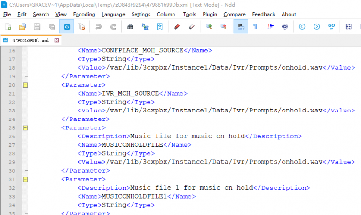Viewport: 361px width, 215px height.
Task: Collapse the Parameter block at line 20
Action: [x=25, y=85]
